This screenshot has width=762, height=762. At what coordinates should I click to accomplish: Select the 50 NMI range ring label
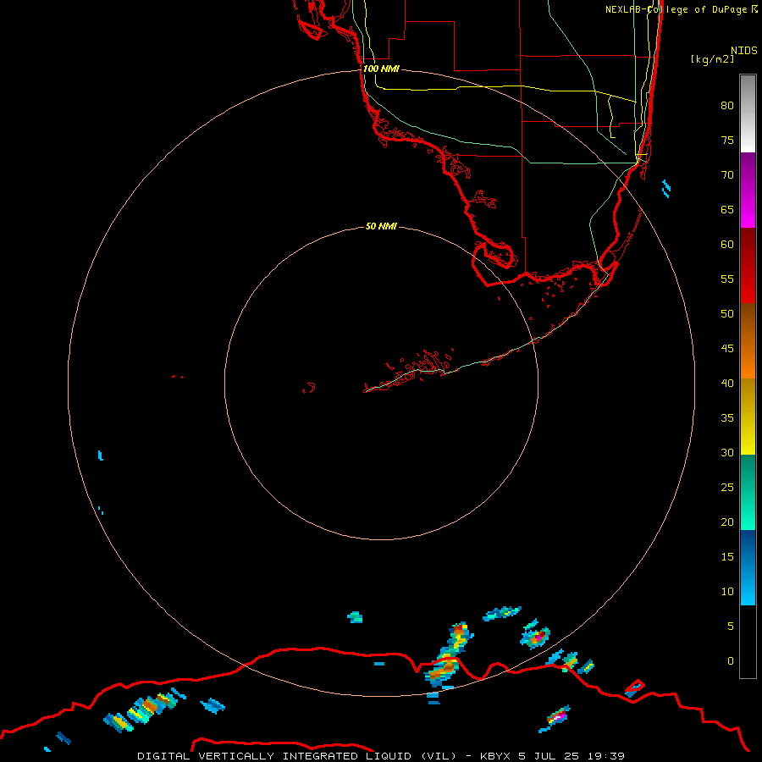click(381, 226)
